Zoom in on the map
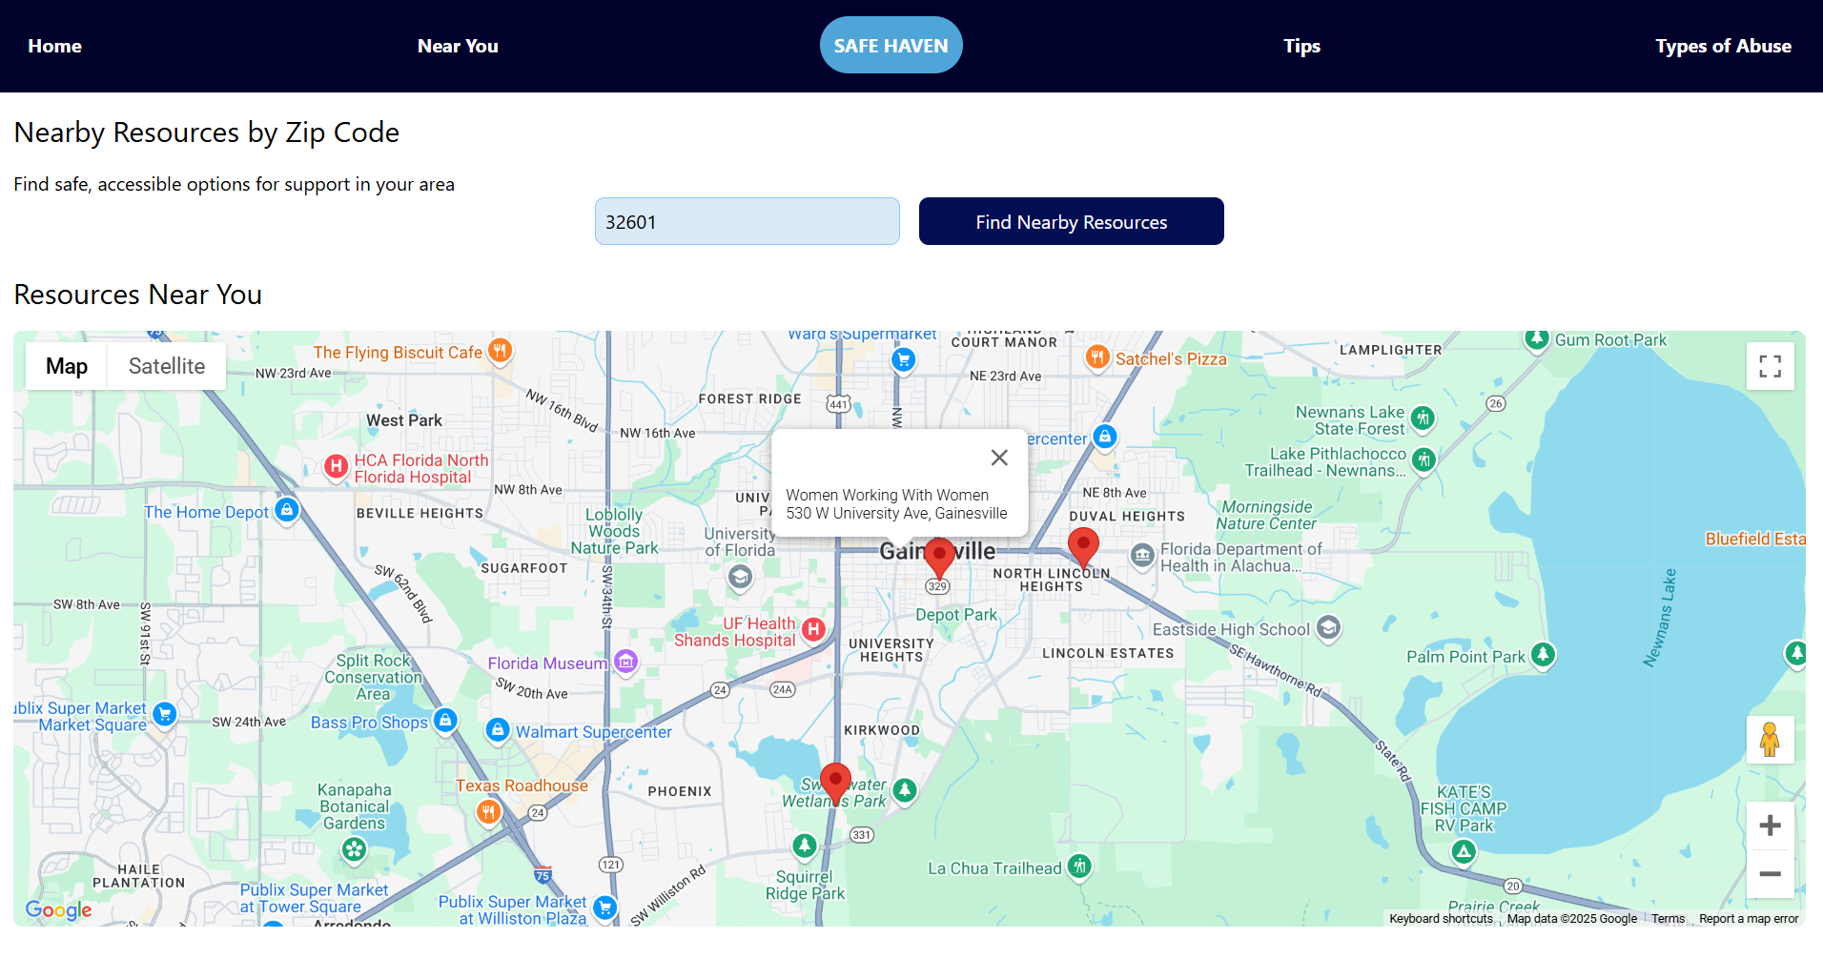The image size is (1823, 979). tap(1770, 826)
